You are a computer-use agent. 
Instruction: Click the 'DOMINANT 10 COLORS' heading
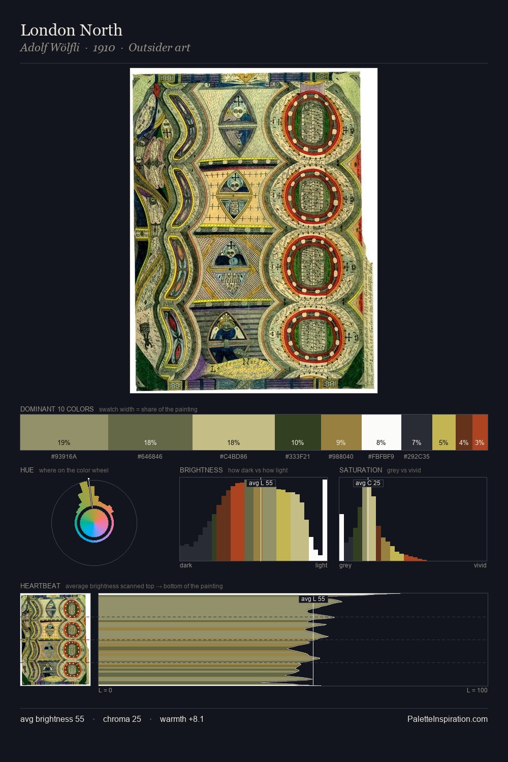coord(57,409)
